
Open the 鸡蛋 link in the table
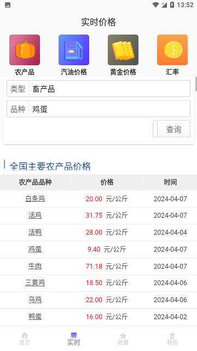click(35, 249)
